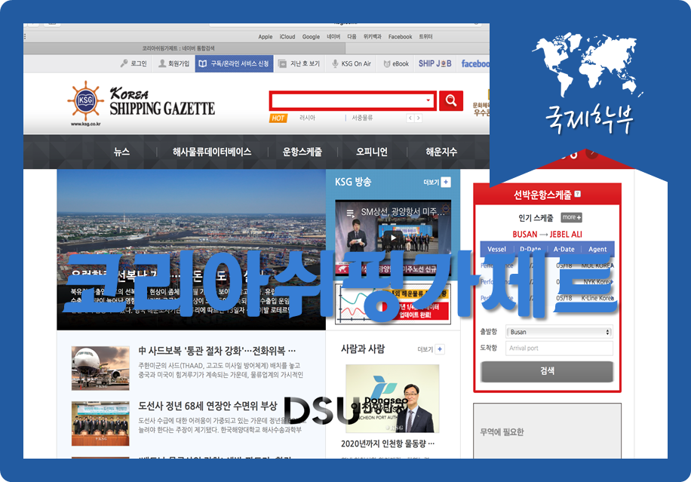Open 도선사 정년 68세 연장안 article
691x482 pixels.
click(207, 405)
